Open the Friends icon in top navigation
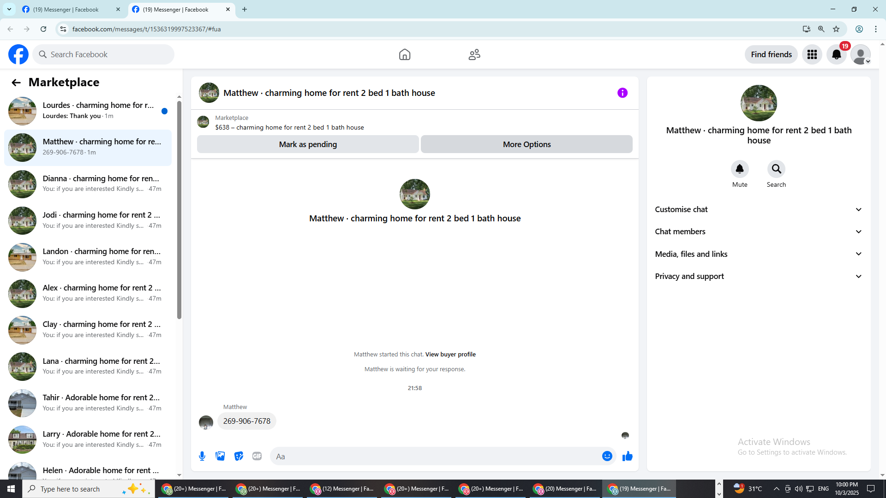The image size is (886, 498). (474, 54)
